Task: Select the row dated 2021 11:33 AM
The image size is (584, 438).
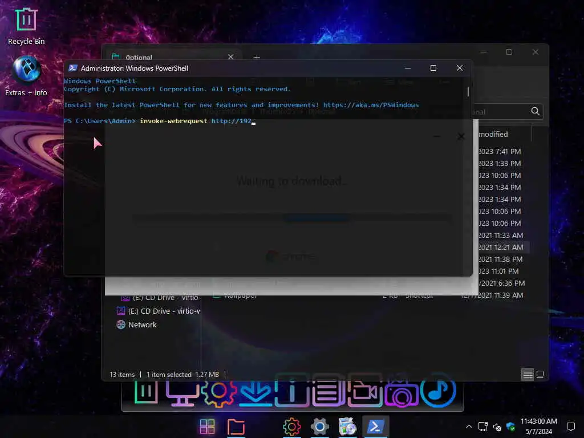Action: pos(501,236)
